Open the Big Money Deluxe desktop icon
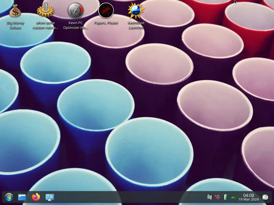 coord(15,11)
